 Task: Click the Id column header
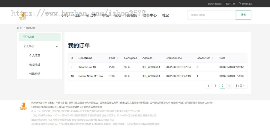pos(72,58)
